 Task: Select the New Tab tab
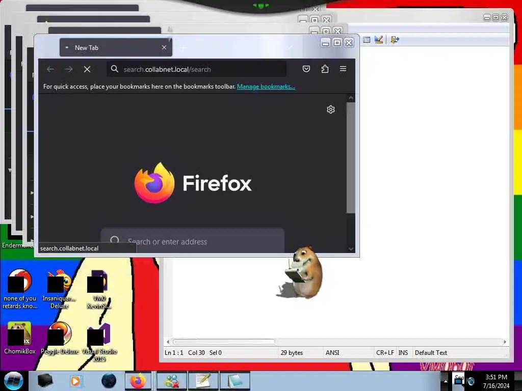tap(116, 47)
